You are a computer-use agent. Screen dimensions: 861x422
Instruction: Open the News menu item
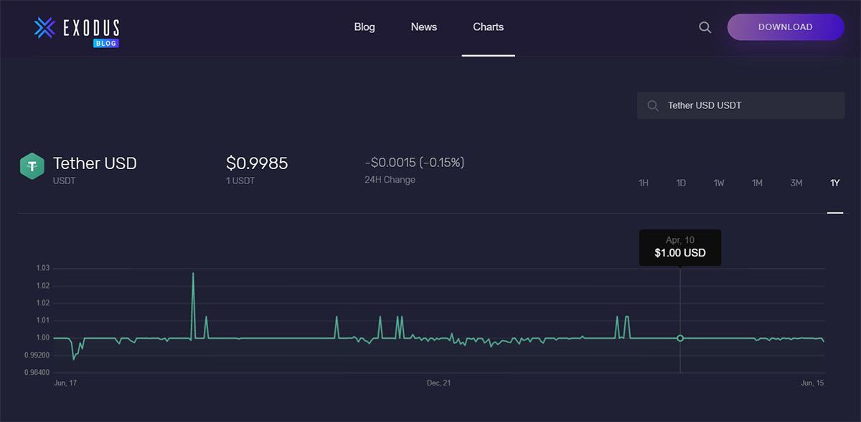click(424, 27)
